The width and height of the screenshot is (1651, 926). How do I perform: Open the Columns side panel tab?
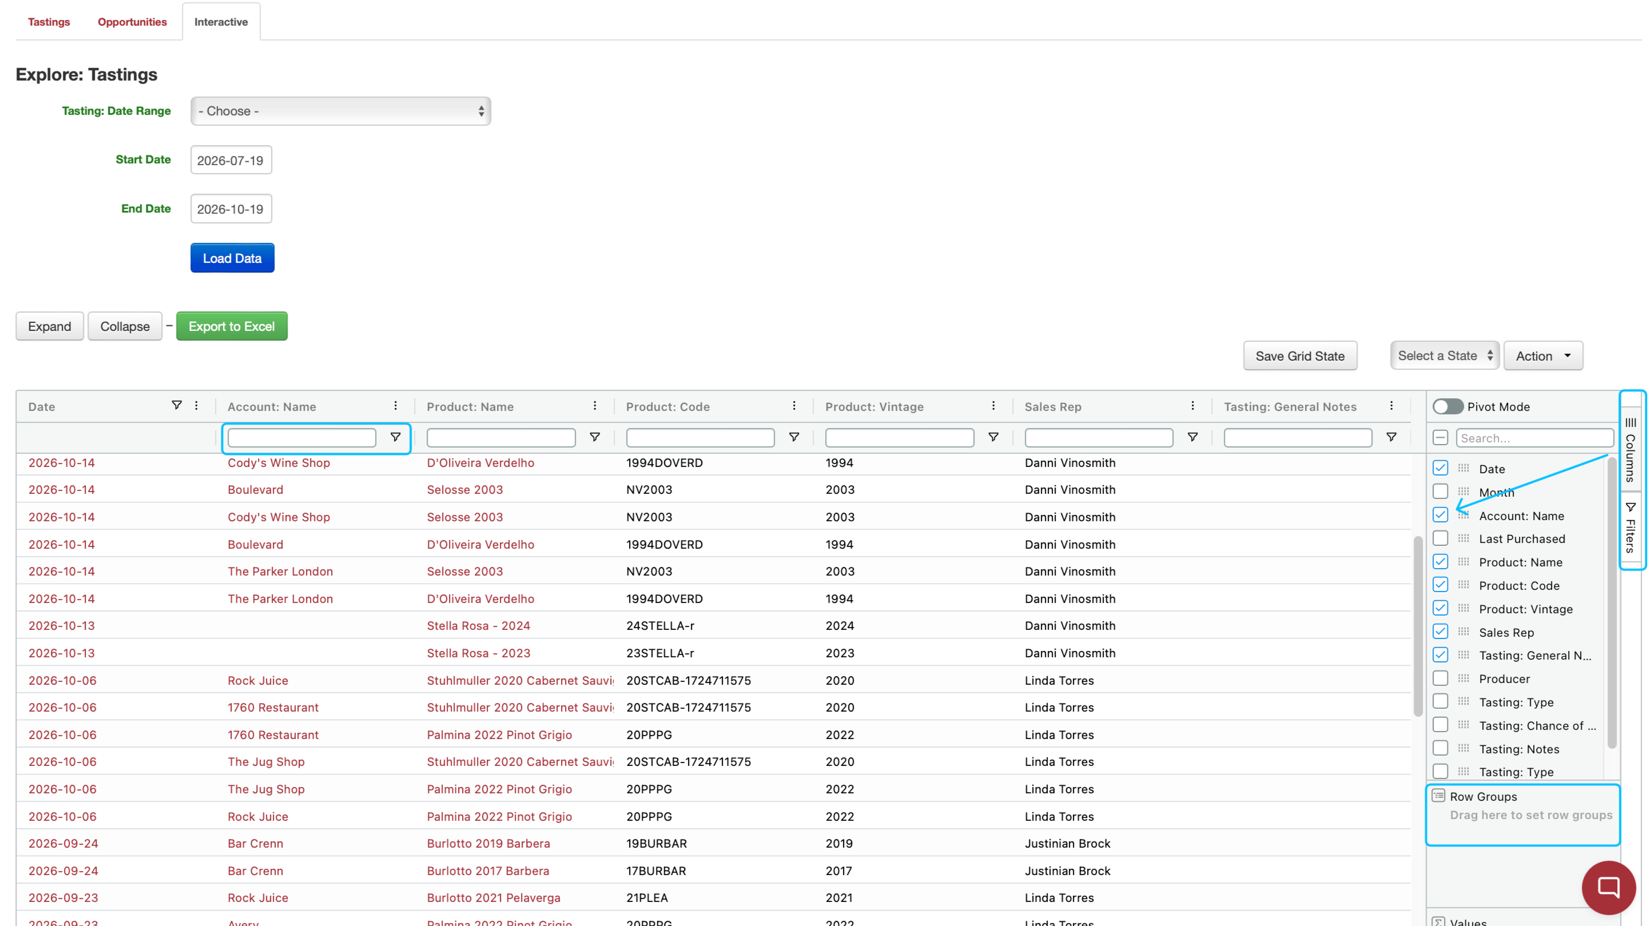click(x=1630, y=449)
